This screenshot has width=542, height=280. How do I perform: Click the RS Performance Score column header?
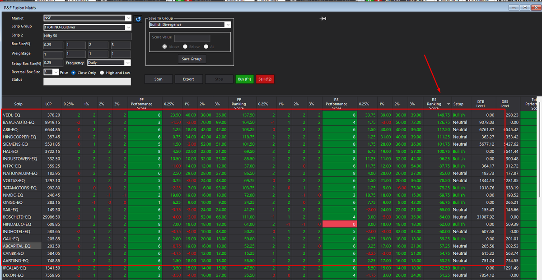(x=336, y=104)
